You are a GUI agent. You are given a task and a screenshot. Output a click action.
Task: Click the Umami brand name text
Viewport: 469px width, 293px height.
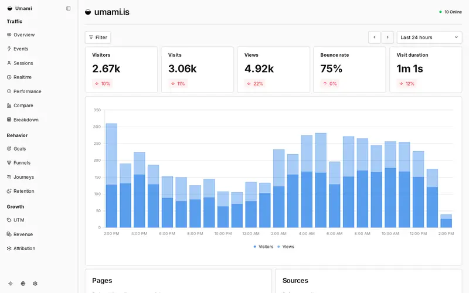coord(23,8)
